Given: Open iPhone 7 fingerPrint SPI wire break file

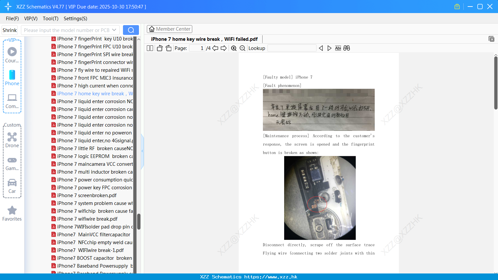Looking at the screenshot, I should (x=92, y=54).
